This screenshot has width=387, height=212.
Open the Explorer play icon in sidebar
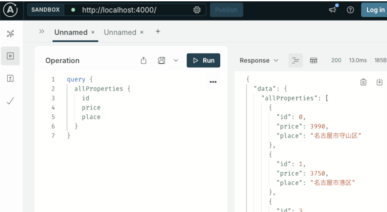pyautogui.click(x=10, y=56)
